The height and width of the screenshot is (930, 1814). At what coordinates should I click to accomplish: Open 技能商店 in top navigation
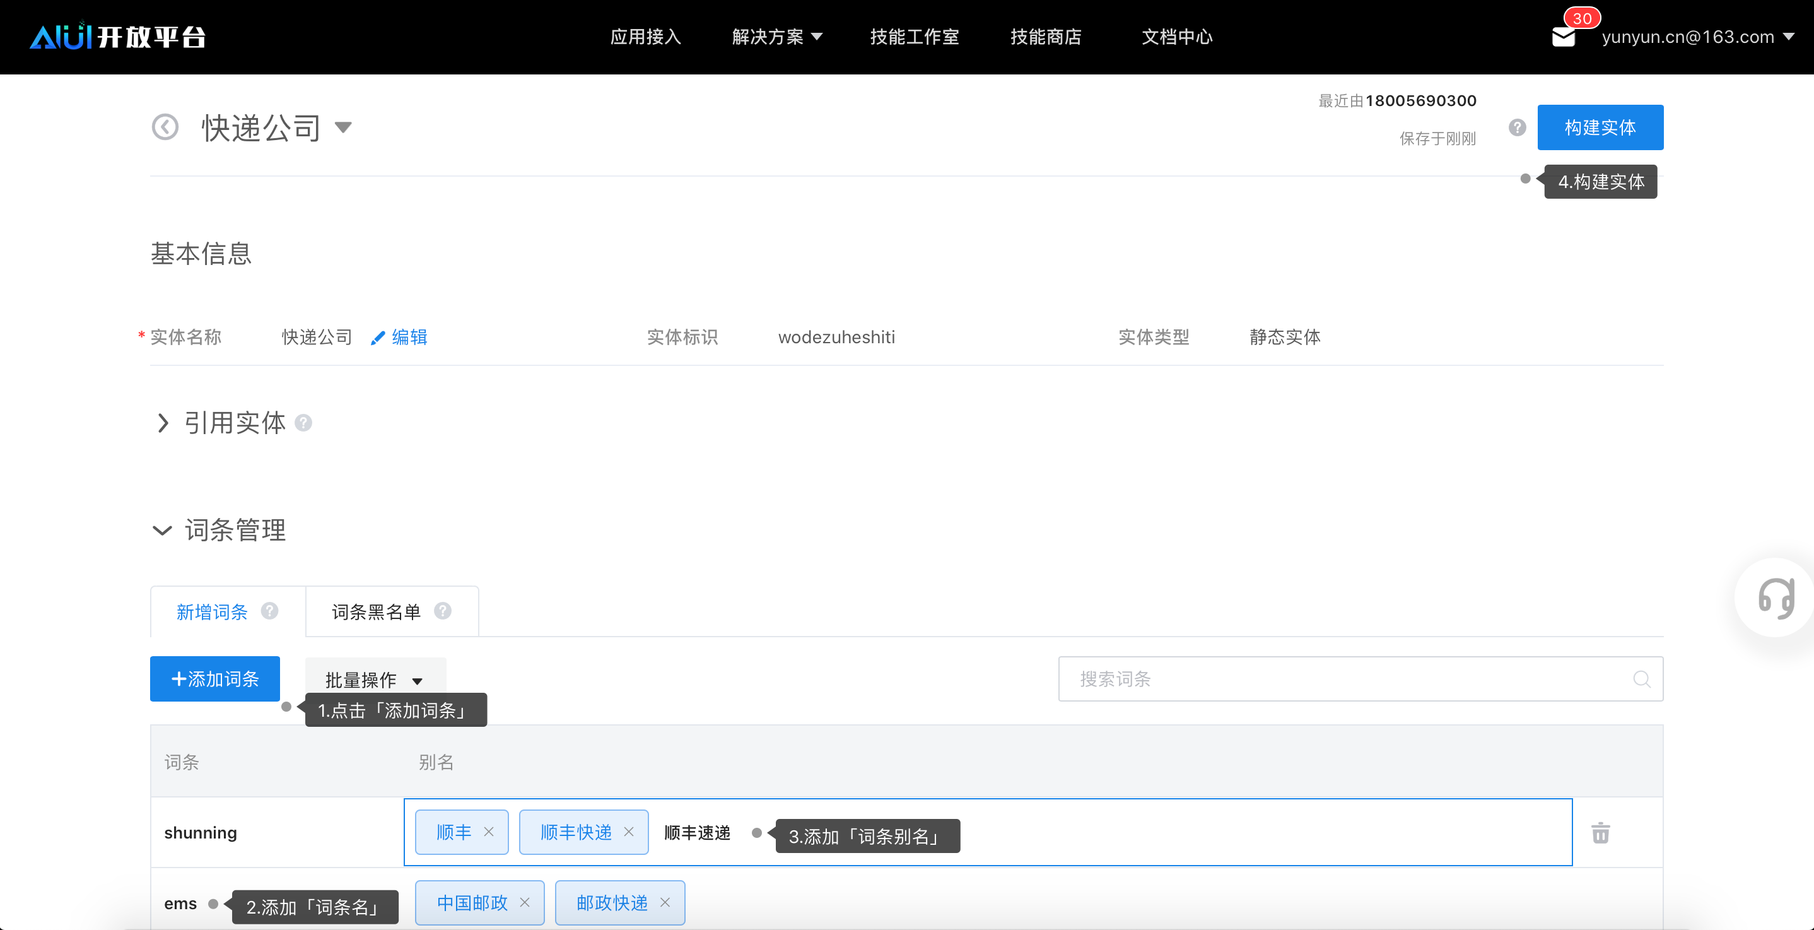[1046, 37]
